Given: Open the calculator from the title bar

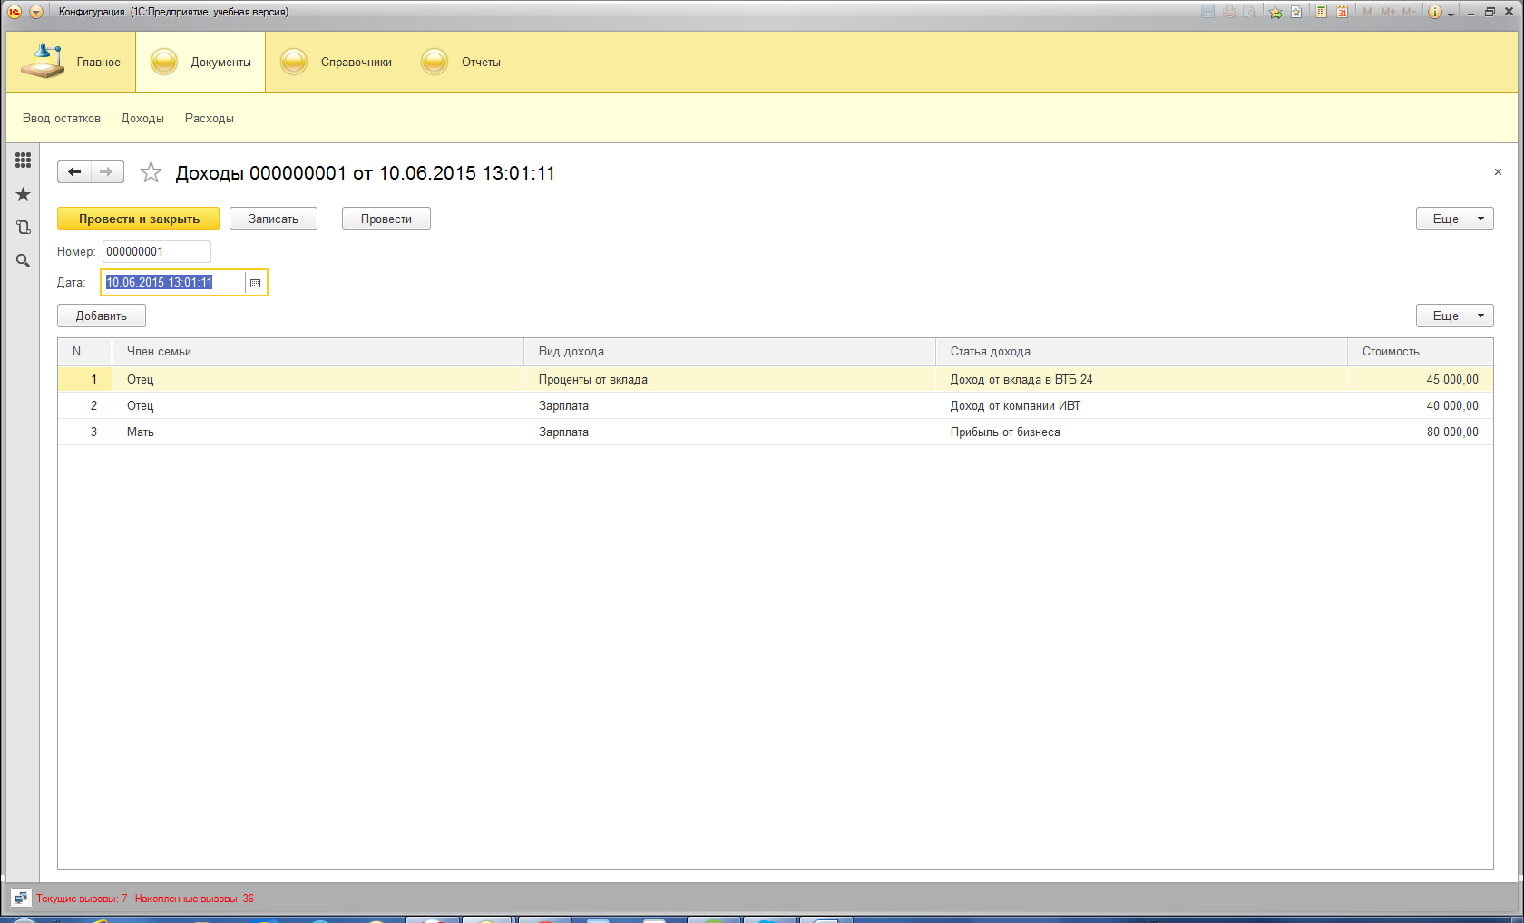Looking at the screenshot, I should (1321, 12).
